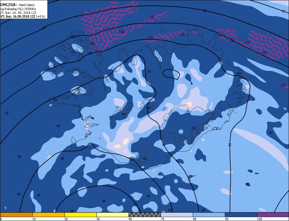Click the '52' contour label
289x221 pixels.
click(131, 159)
